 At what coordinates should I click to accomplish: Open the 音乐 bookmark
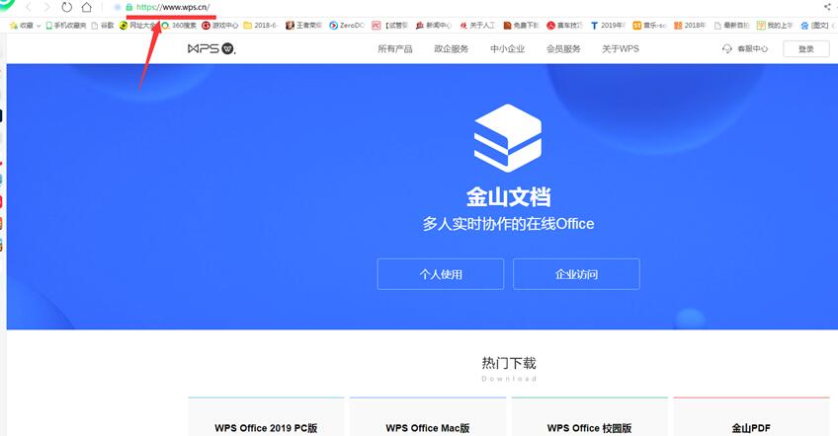[649, 25]
